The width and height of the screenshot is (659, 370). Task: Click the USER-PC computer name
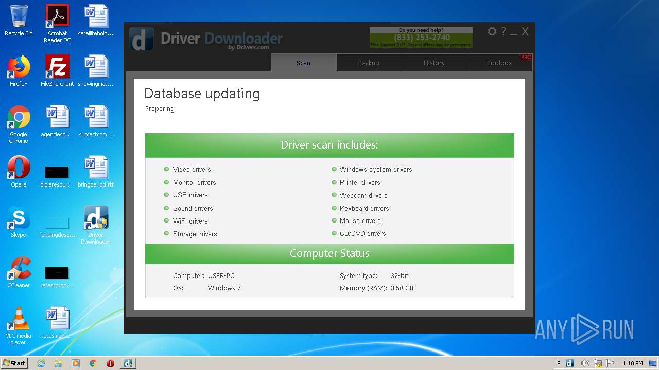point(221,275)
